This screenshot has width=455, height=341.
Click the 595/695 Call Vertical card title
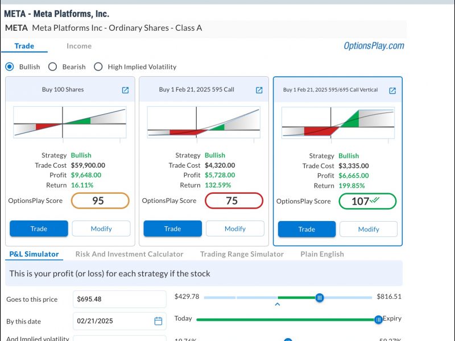(330, 90)
